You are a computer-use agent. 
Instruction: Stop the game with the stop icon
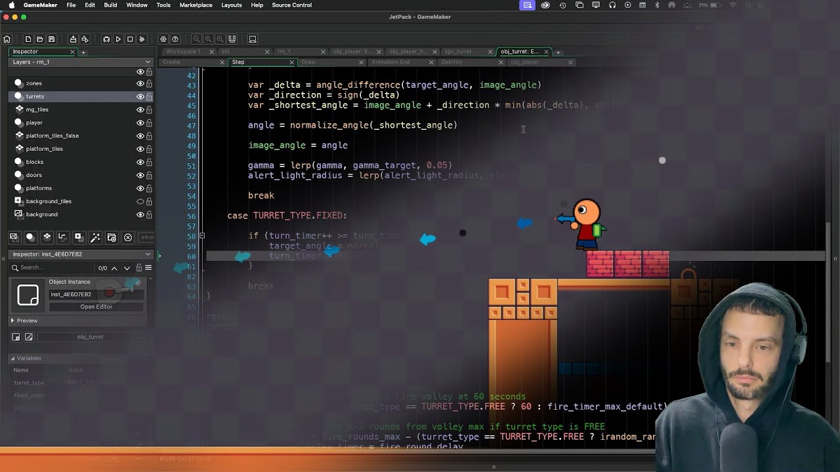tap(130, 39)
